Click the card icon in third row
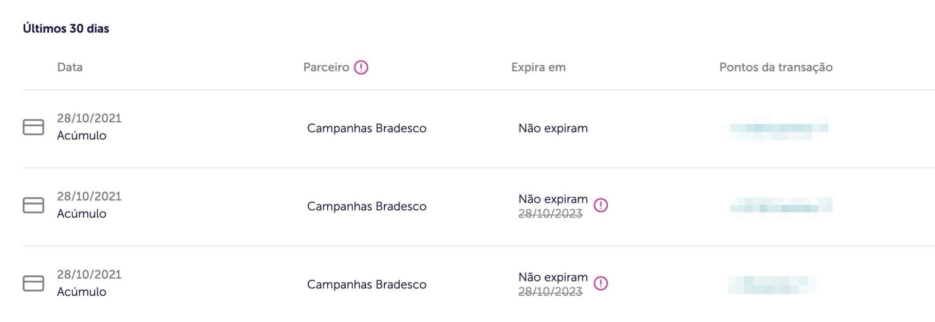935x322 pixels. click(34, 284)
